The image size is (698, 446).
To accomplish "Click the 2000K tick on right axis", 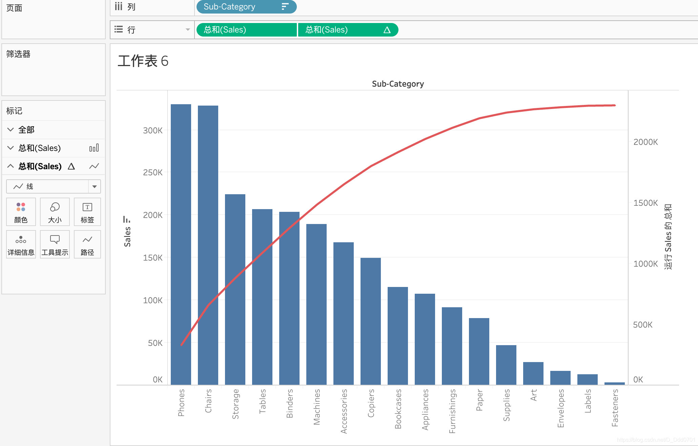I will (645, 142).
